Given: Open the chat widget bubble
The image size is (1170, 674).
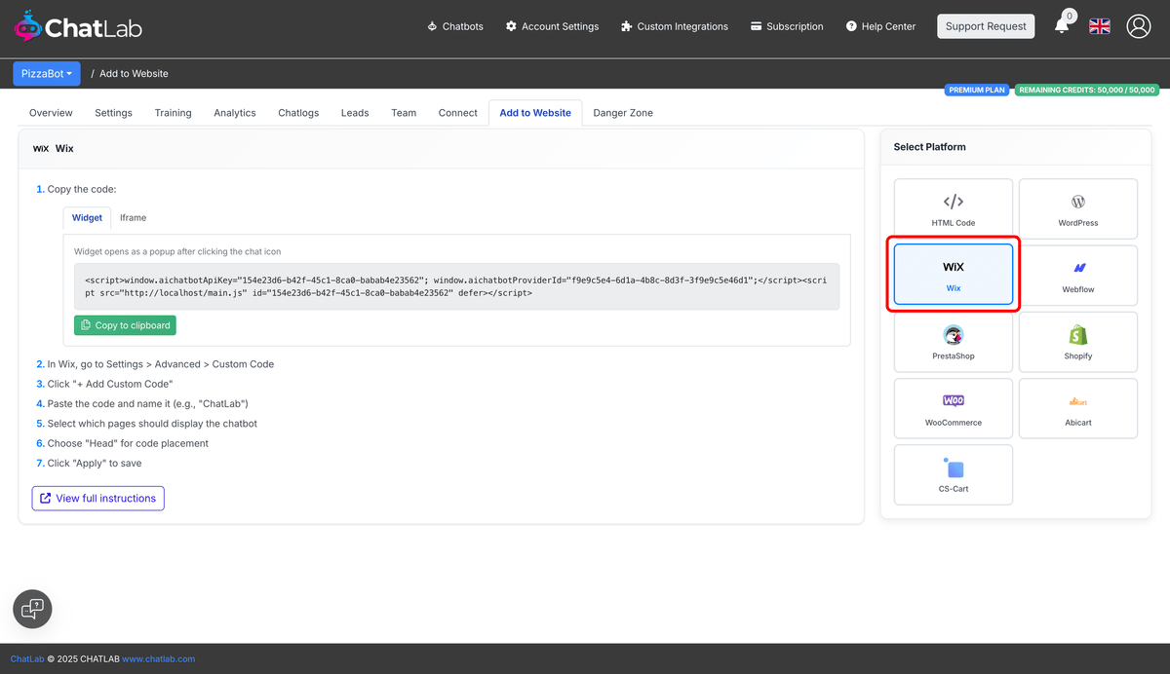Looking at the screenshot, I should [31, 609].
